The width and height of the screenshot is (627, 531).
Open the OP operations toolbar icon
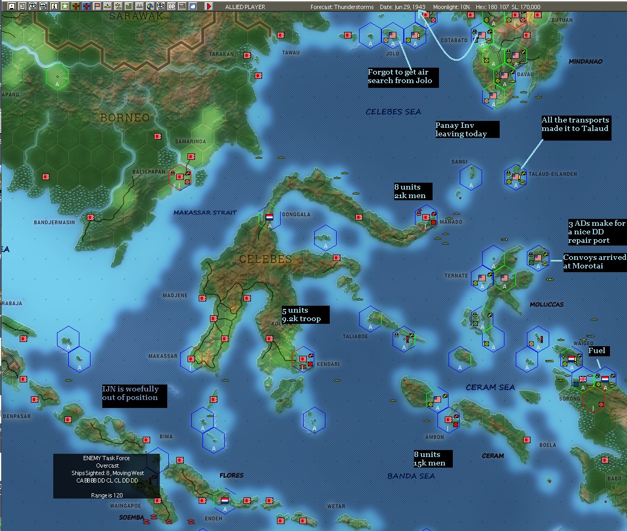(x=172, y=6)
